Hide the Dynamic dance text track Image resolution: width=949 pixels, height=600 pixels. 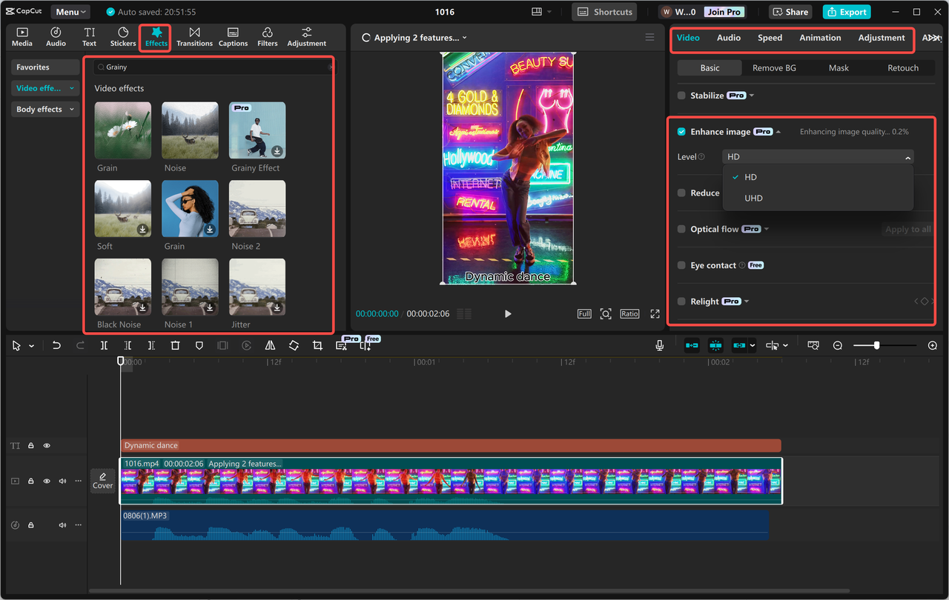[47, 446]
